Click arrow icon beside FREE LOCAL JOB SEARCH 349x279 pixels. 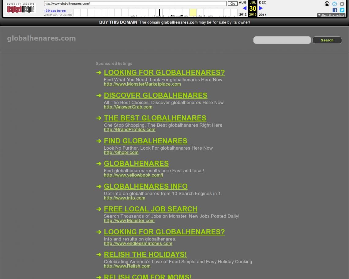99,209
